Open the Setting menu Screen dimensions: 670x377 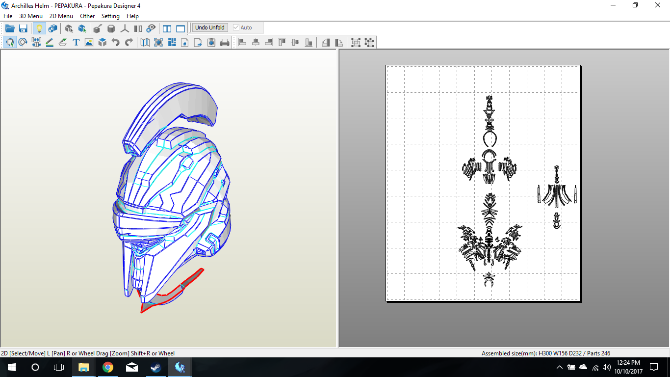click(110, 16)
